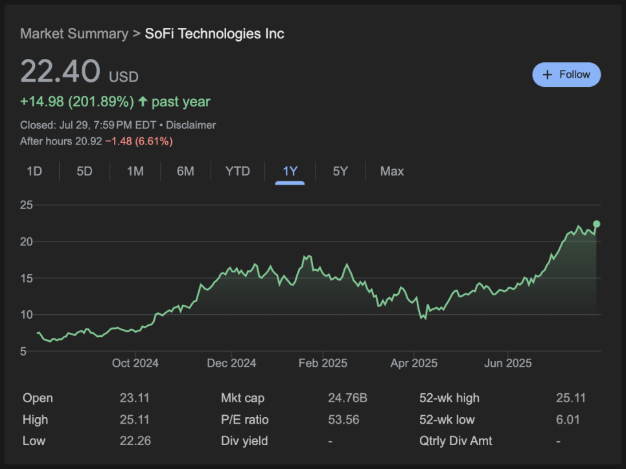Select the 1M time range tab
The width and height of the screenshot is (626, 469).
tap(135, 171)
